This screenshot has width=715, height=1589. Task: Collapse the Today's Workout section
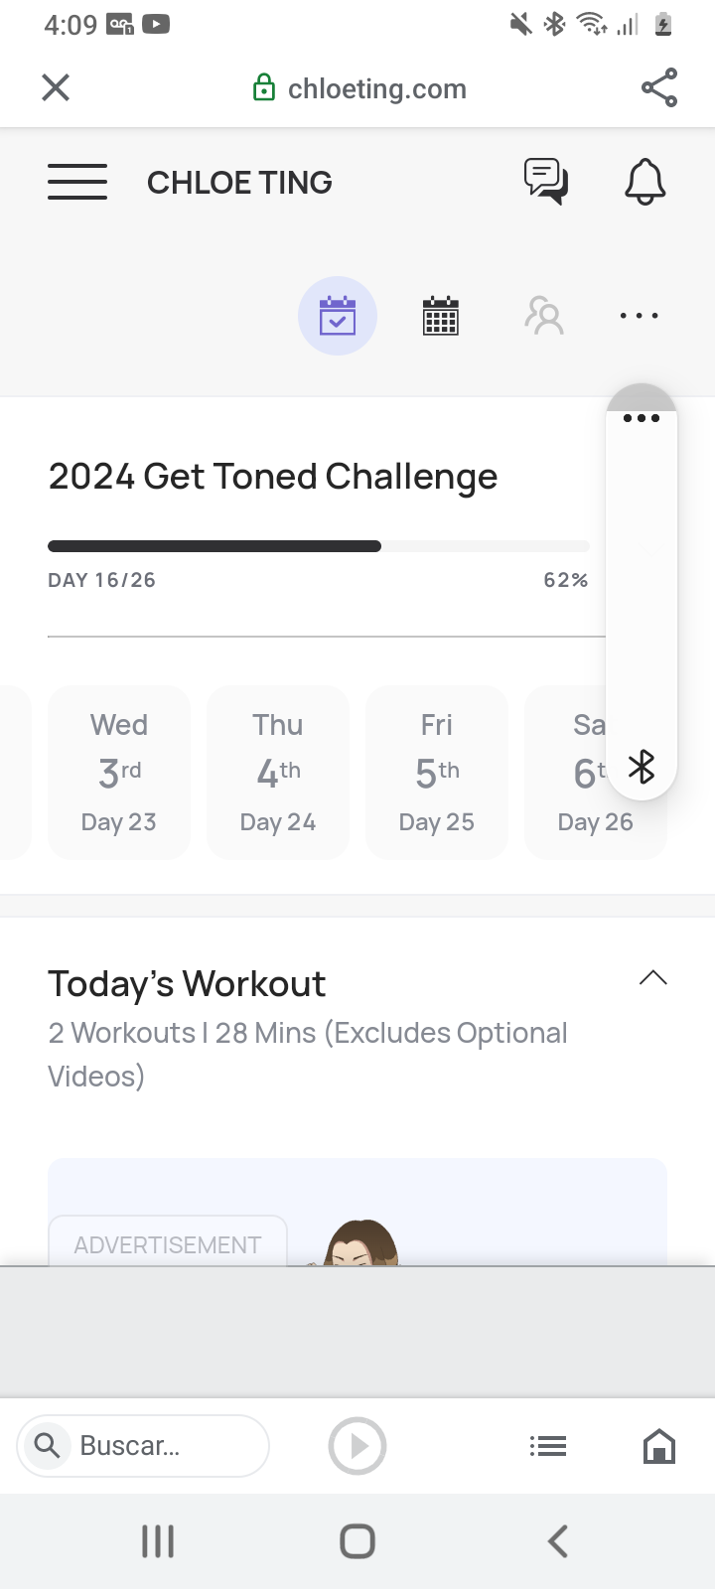tap(652, 978)
